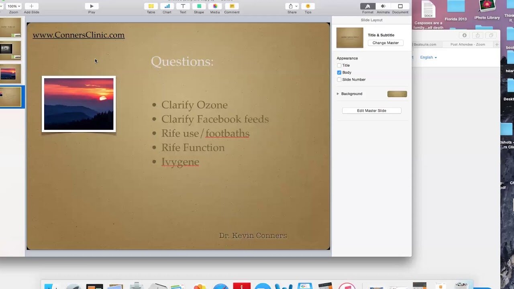Click the Questions: title text

point(182,61)
